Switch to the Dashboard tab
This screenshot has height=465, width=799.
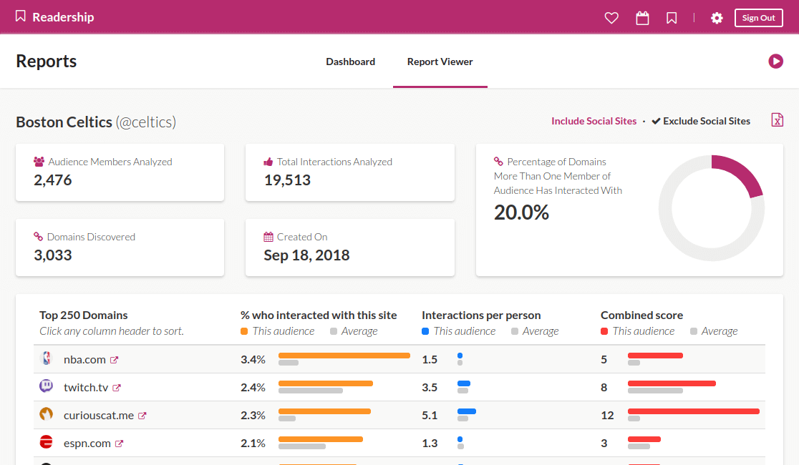(351, 62)
